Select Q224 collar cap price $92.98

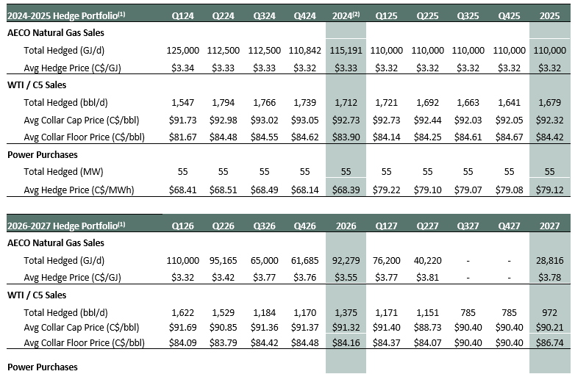coord(224,121)
